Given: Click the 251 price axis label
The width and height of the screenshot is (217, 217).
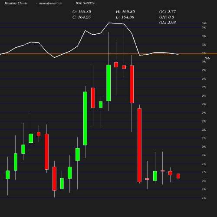Looking at the screenshot, I should click(x=204, y=104).
